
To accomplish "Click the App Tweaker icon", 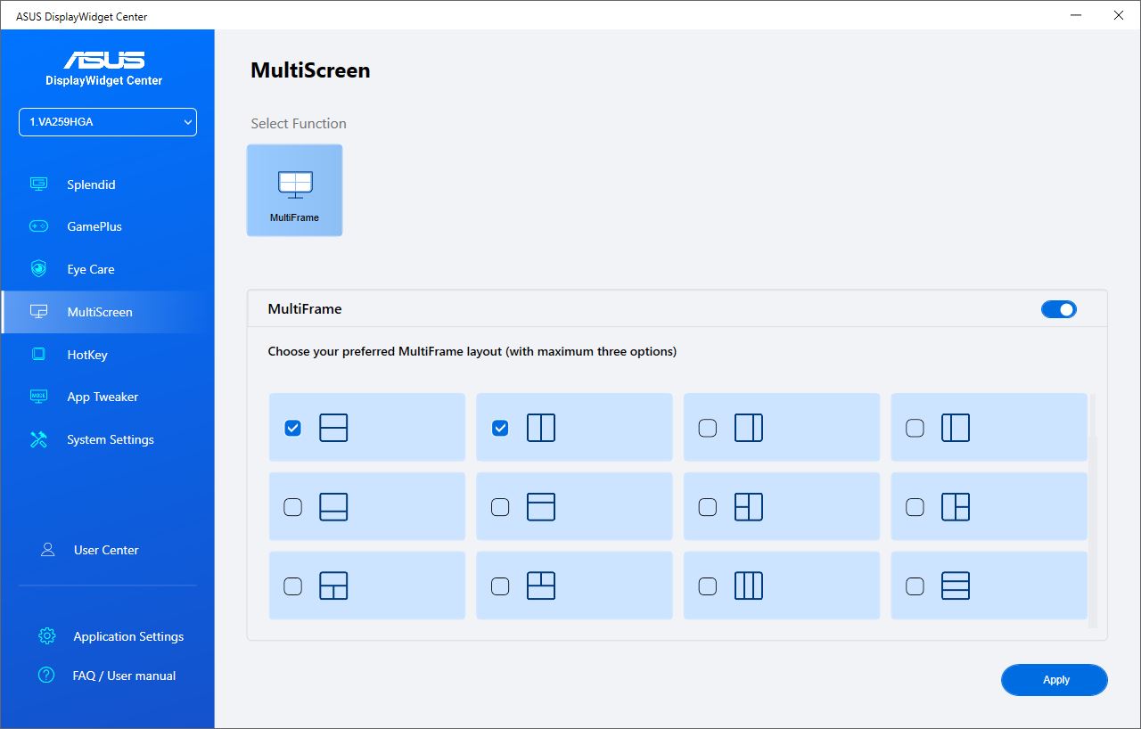I will tap(38, 397).
